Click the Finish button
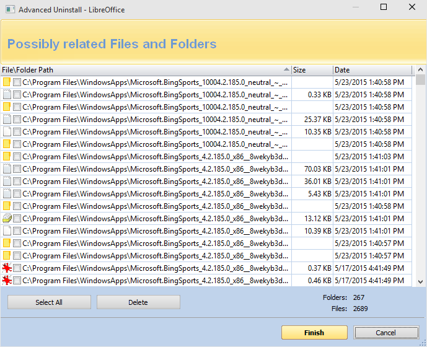Image resolution: width=427 pixels, height=347 pixels. [314, 333]
